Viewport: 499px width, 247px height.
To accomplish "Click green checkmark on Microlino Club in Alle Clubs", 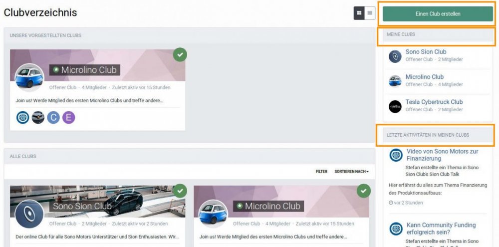I will [364, 191].
